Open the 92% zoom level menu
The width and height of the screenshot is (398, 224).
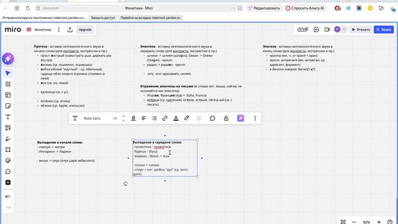[366, 222]
